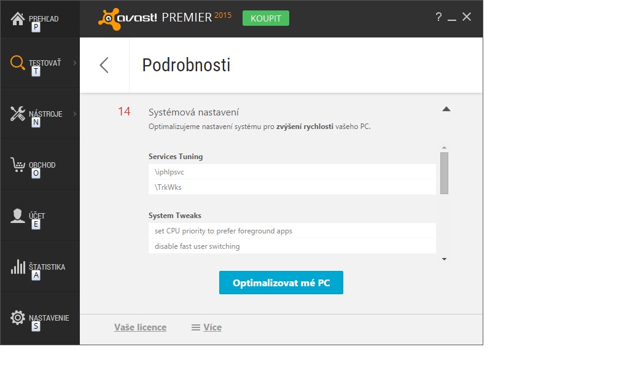Viewport: 619px width, 387px height.
Task: Select the \iphlpsvc service entry
Action: tap(292, 172)
